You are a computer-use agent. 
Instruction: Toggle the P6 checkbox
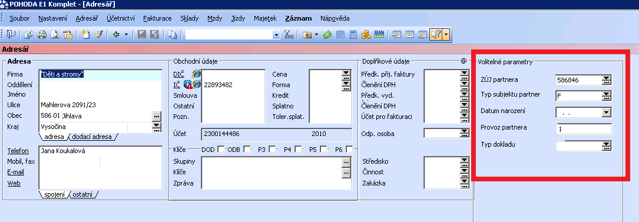coord(349,150)
